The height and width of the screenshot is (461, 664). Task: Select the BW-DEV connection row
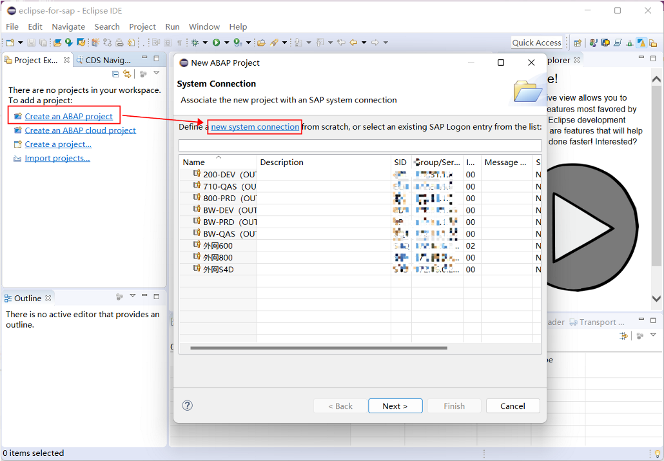pyautogui.click(x=360, y=210)
